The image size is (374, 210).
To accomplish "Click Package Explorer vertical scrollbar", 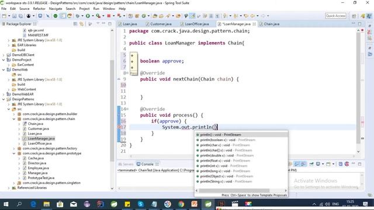I will (x=112, y=110).
